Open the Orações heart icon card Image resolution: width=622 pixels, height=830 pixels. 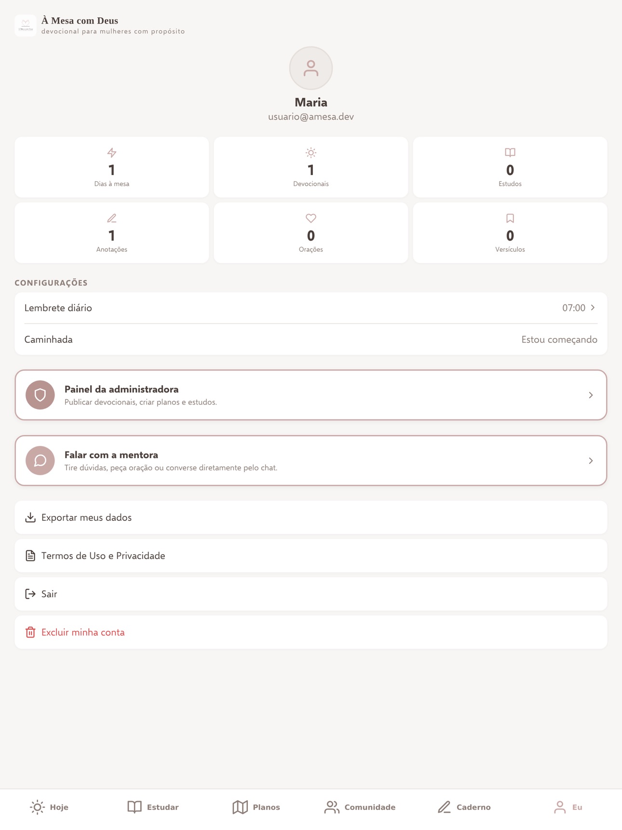[311, 232]
